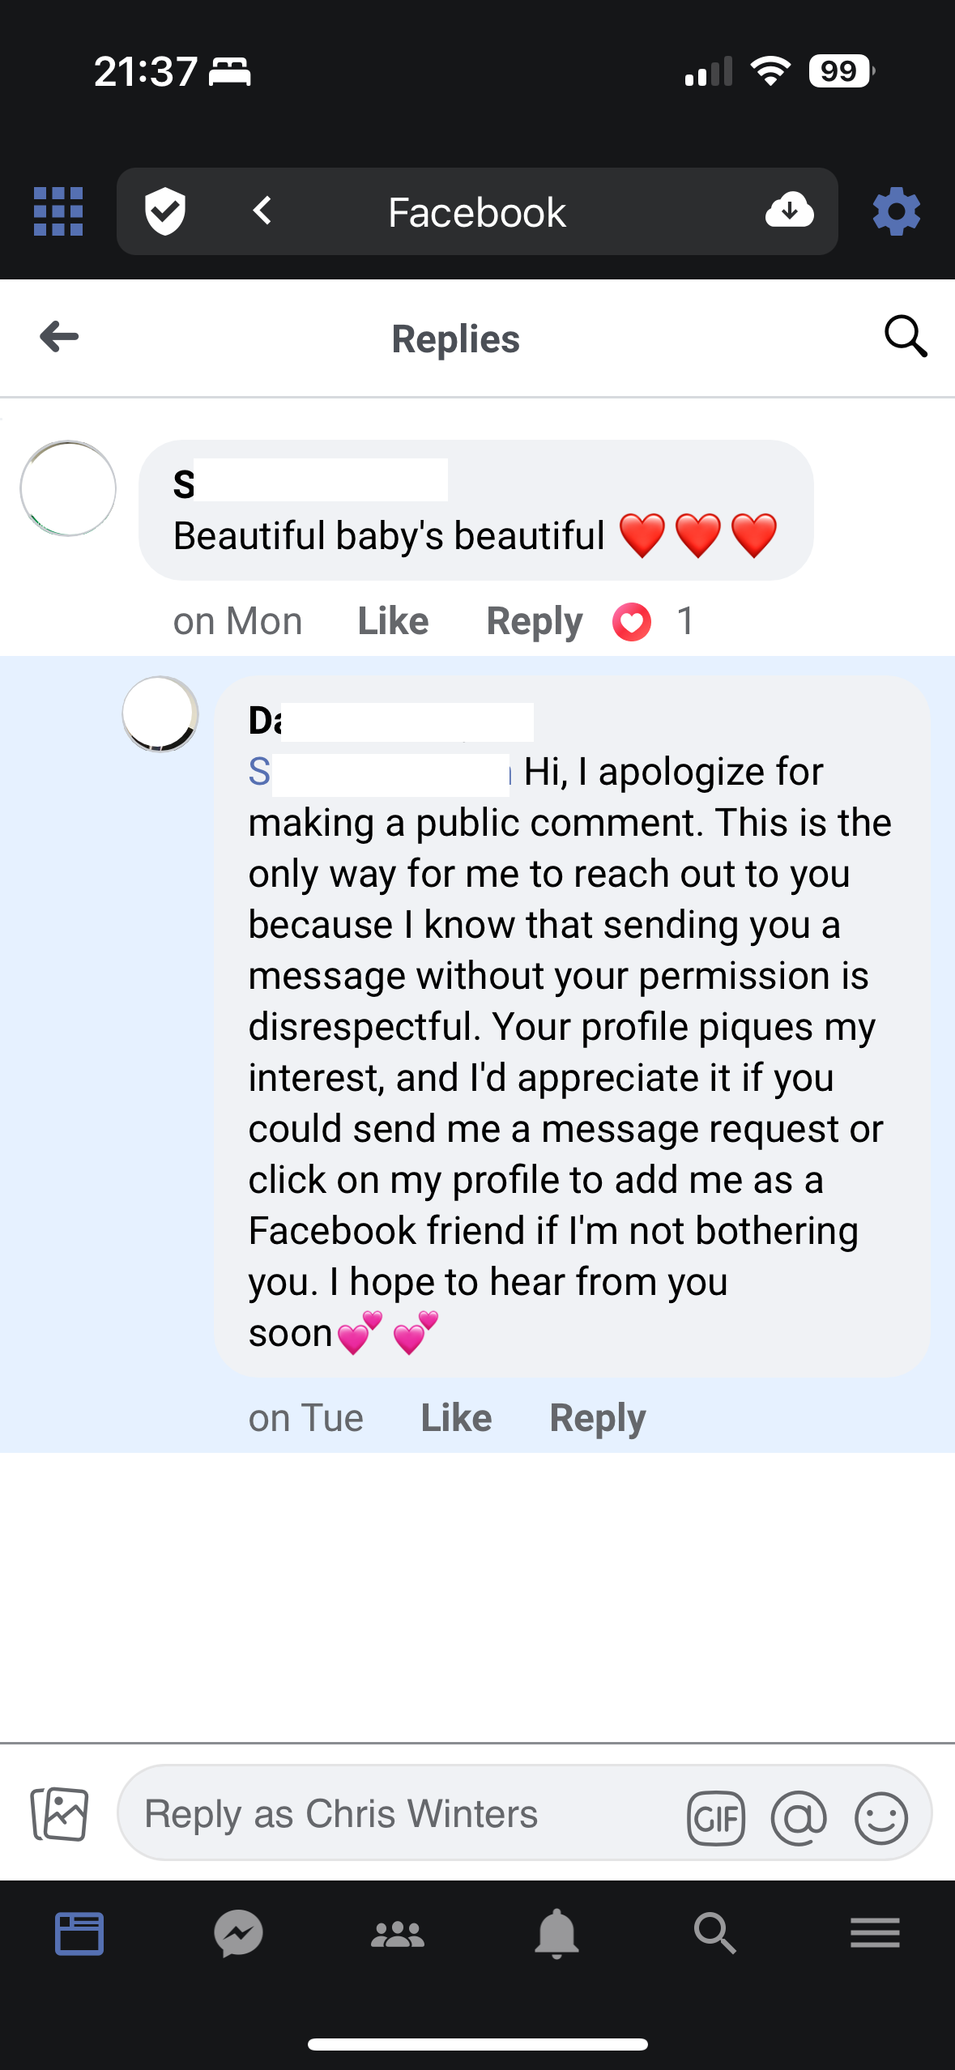Tap the heart reaction under the first comment
Screen dimensions: 955x2070
click(x=633, y=620)
